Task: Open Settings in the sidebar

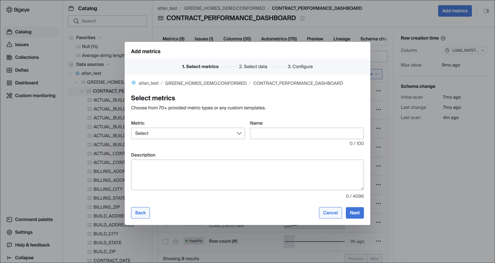Action: click(x=31, y=232)
